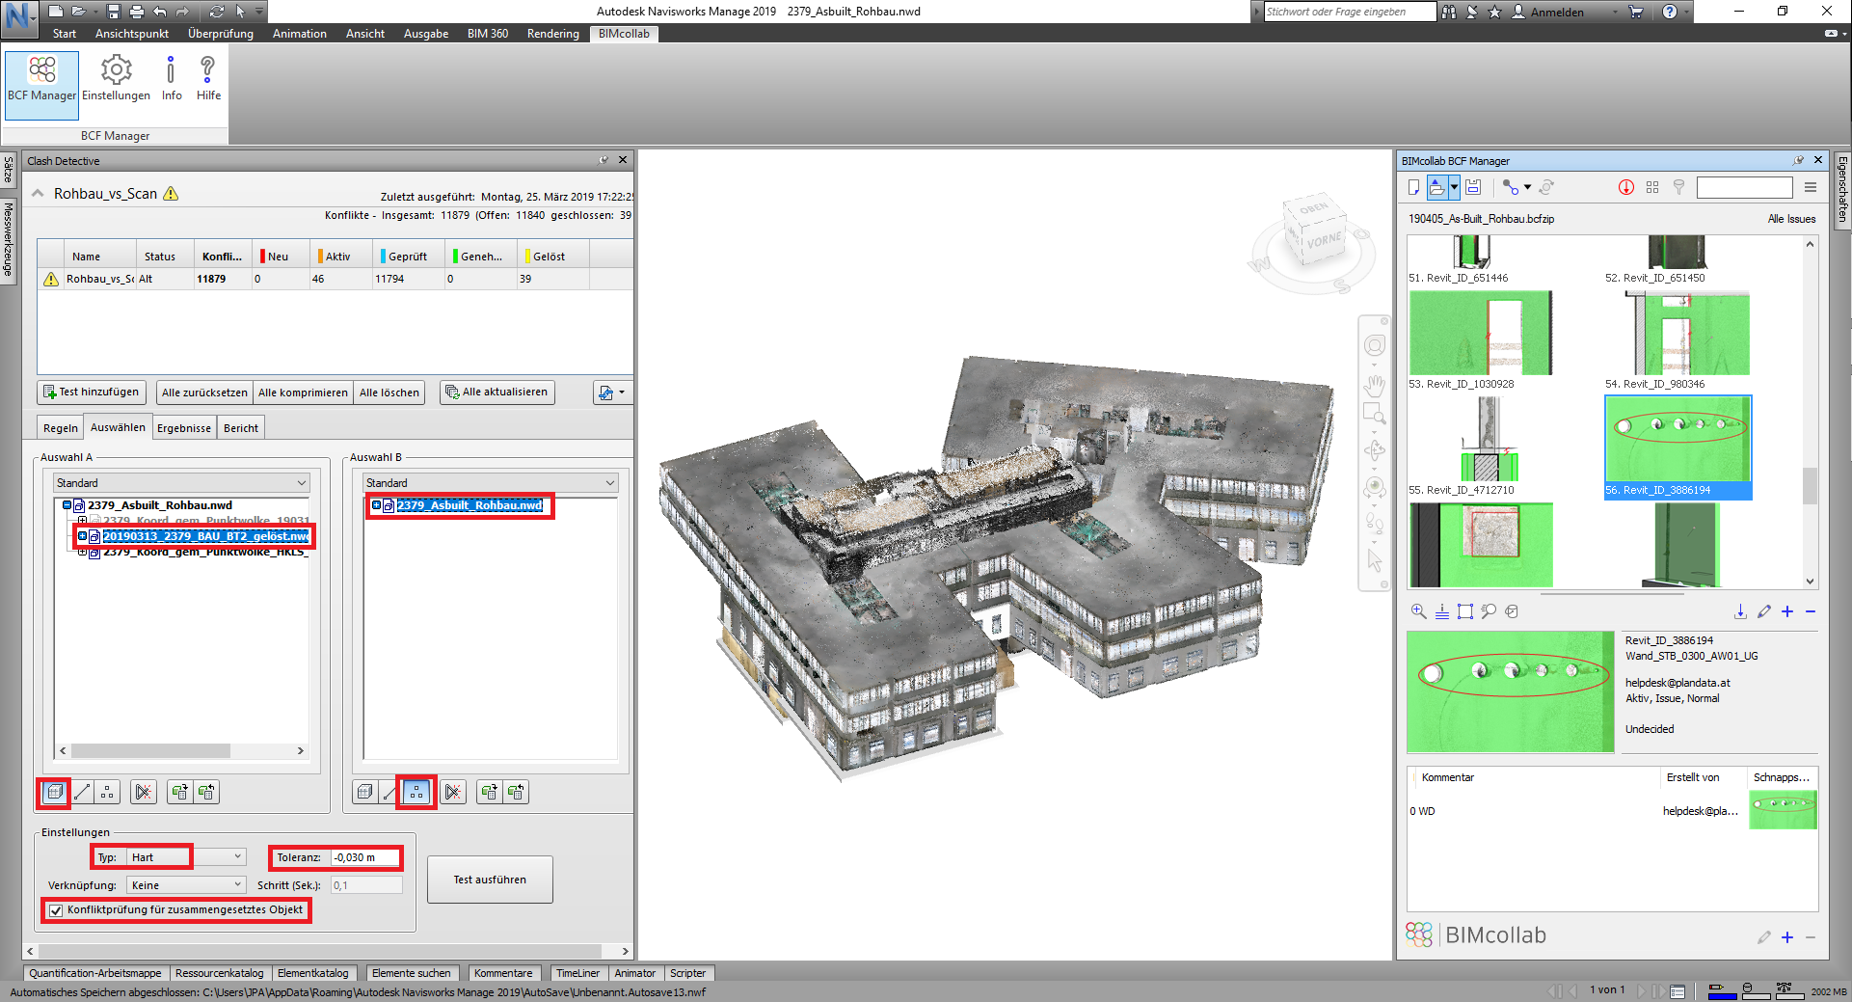The width and height of the screenshot is (1852, 1002).
Task: Select surfaces geometry icon in Auswahl A
Action: click(x=55, y=792)
